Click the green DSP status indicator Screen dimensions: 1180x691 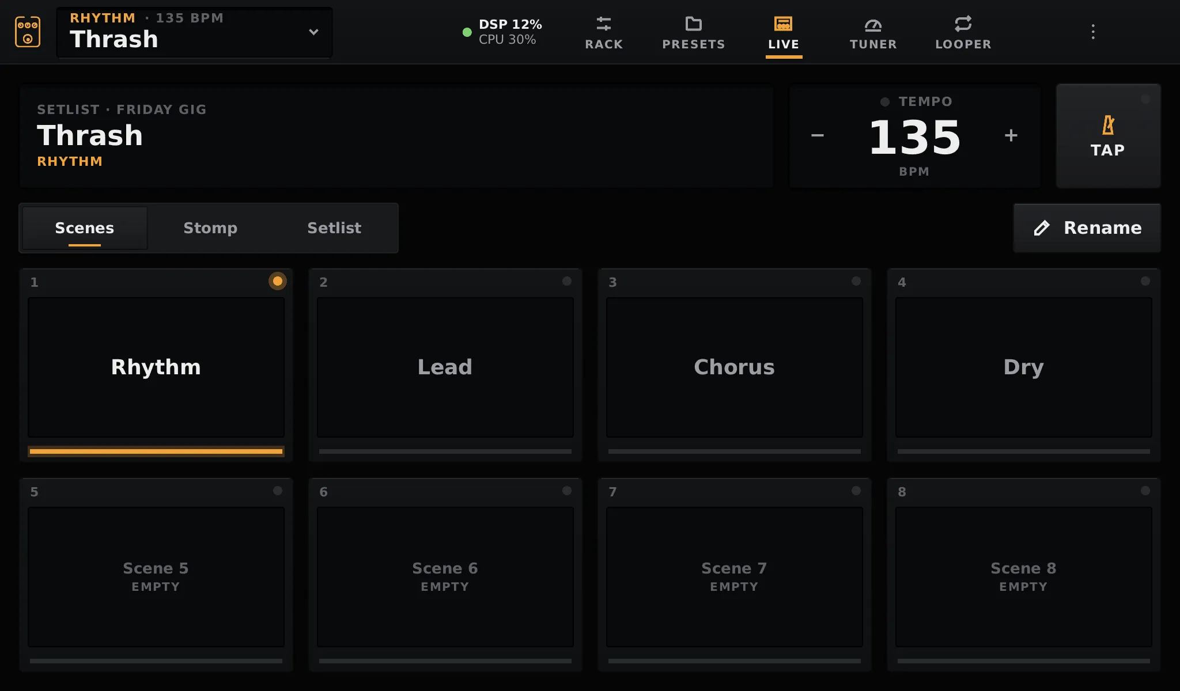(467, 32)
